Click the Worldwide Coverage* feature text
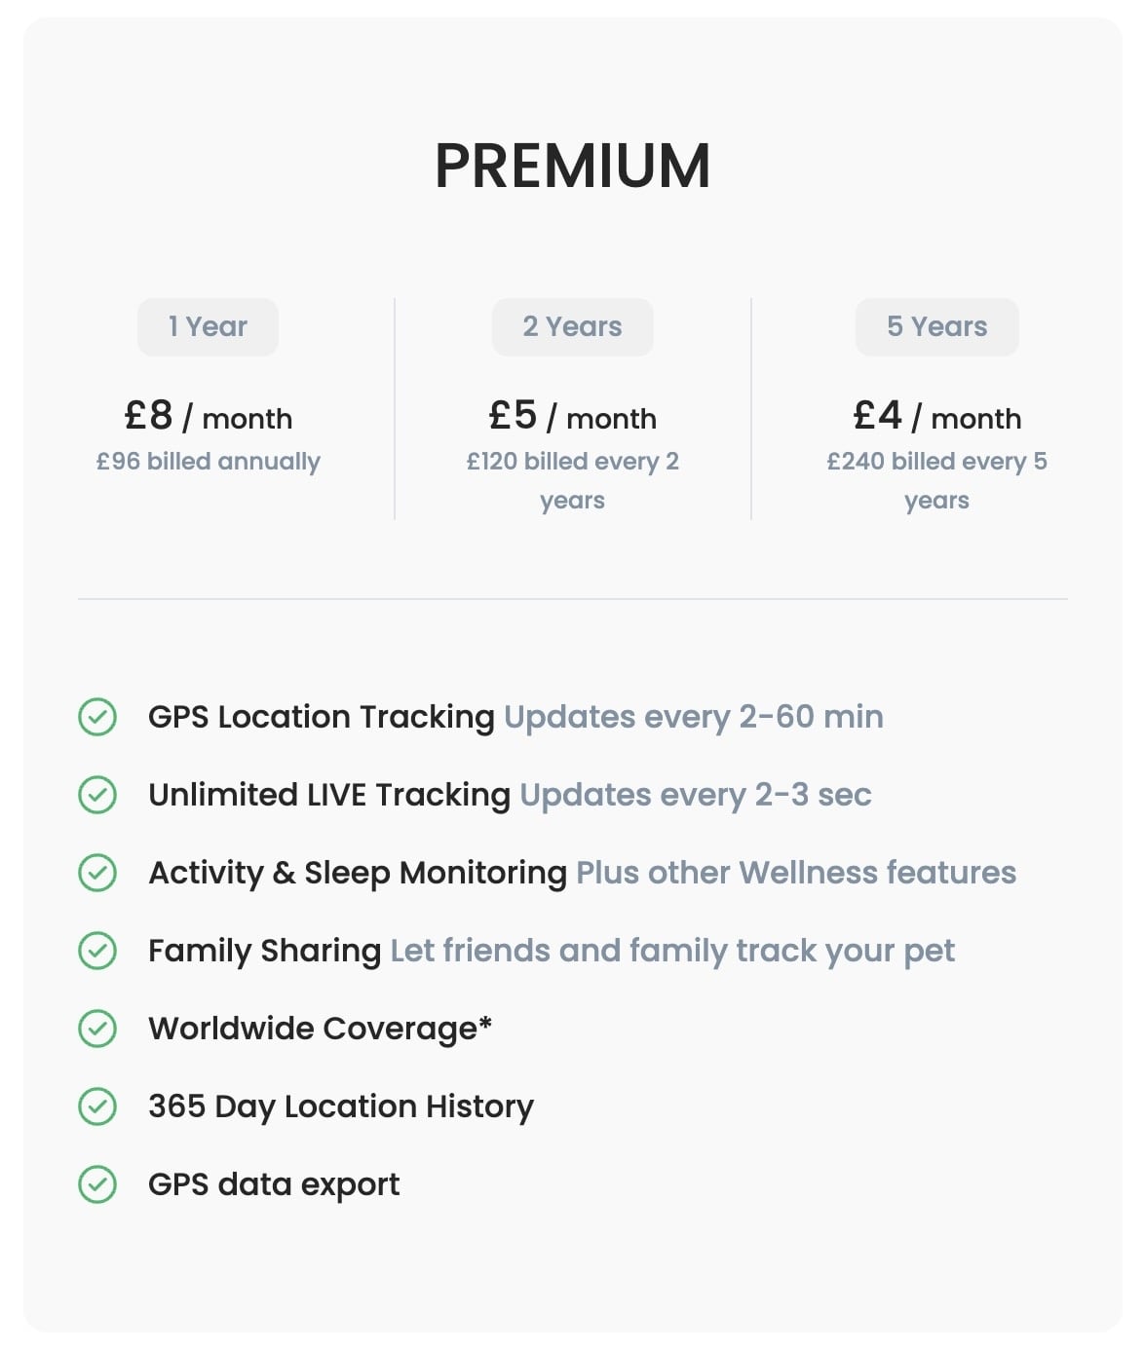 [320, 1029]
